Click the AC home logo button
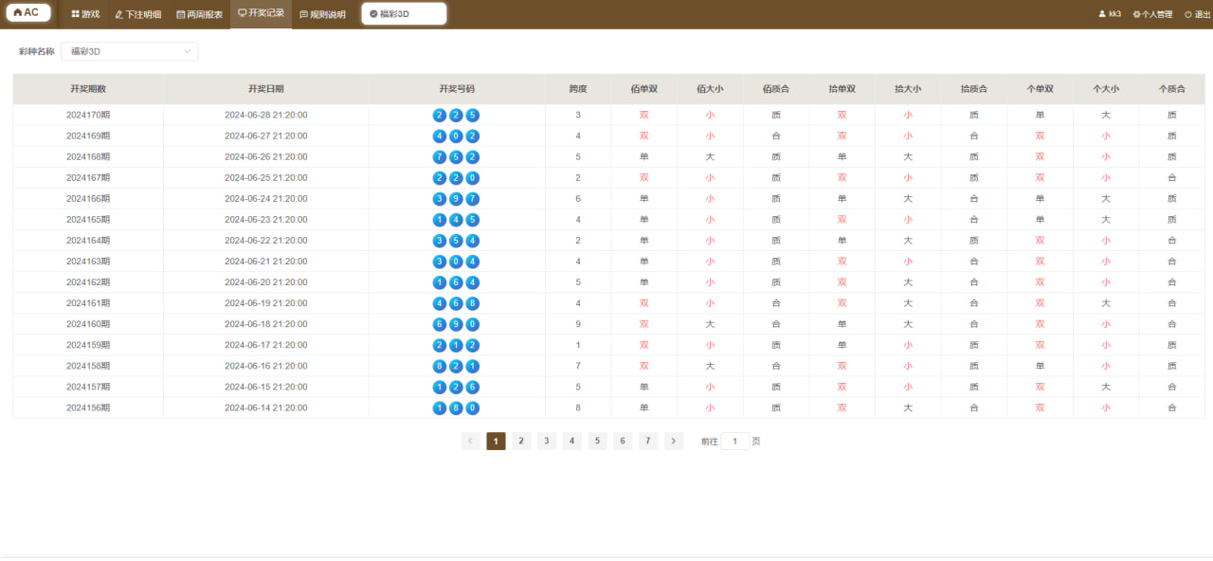Image resolution: width=1213 pixels, height=561 pixels. (x=27, y=13)
